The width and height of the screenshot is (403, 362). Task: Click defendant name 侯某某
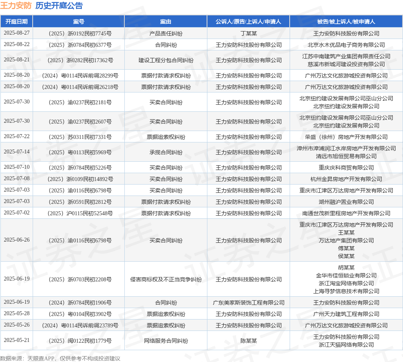point(346,256)
